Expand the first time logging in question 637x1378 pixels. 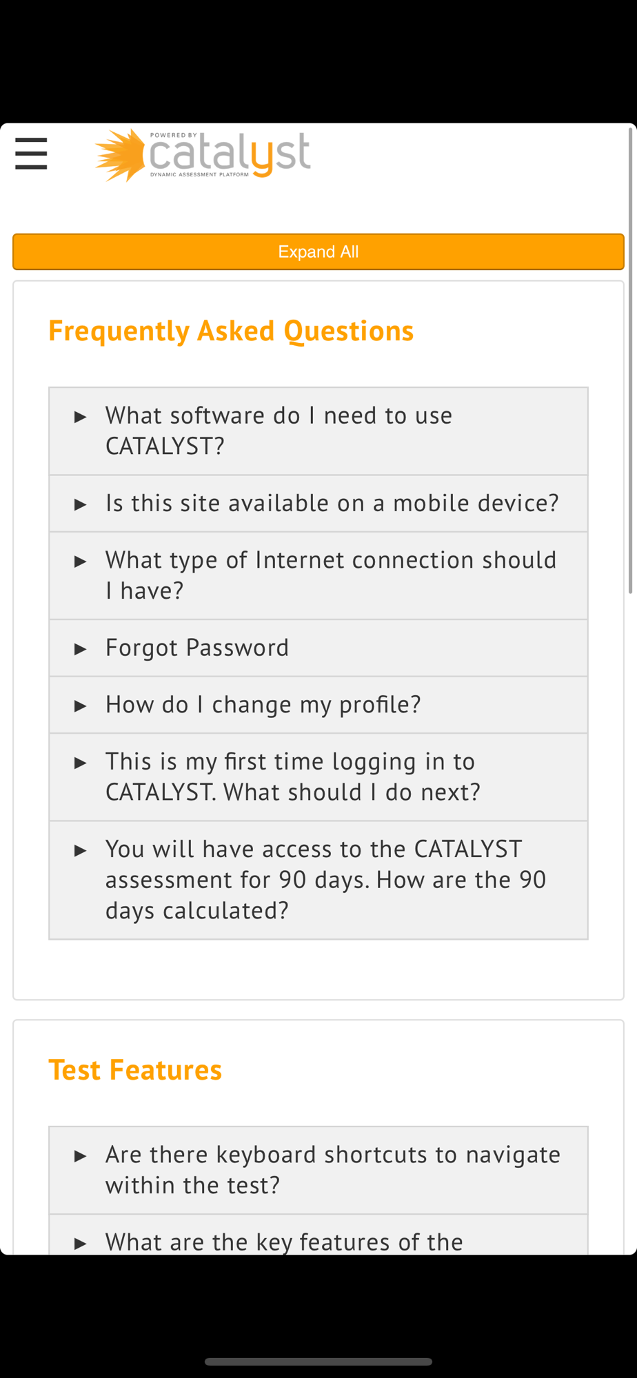[318, 777]
